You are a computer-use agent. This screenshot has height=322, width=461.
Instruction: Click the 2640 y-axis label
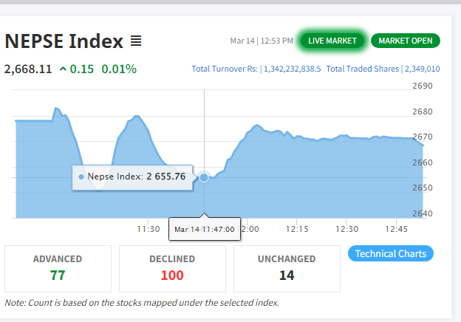423,213
